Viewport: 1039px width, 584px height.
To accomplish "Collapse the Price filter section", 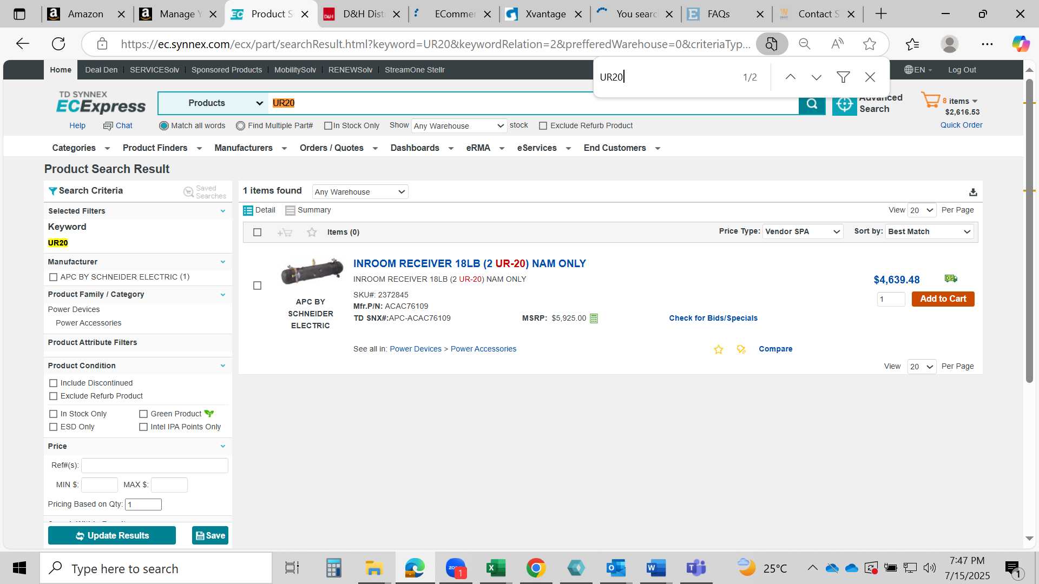I will [x=222, y=447].
